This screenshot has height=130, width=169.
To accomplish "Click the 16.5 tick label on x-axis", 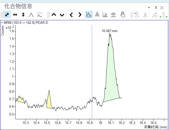I will click(153, 123).
